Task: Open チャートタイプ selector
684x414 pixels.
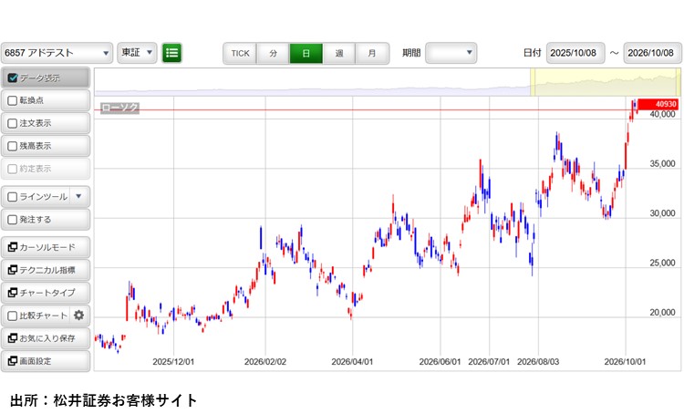Action: pyautogui.click(x=46, y=293)
